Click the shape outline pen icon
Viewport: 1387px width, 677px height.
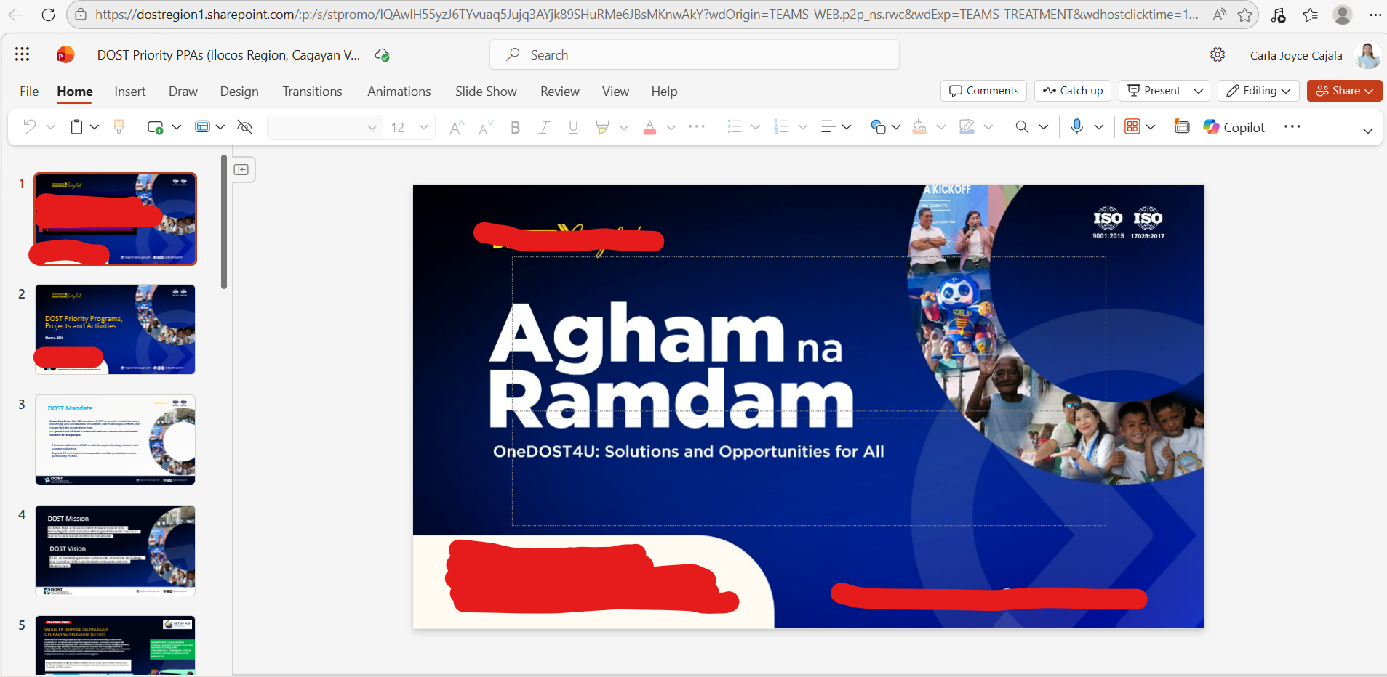(967, 127)
